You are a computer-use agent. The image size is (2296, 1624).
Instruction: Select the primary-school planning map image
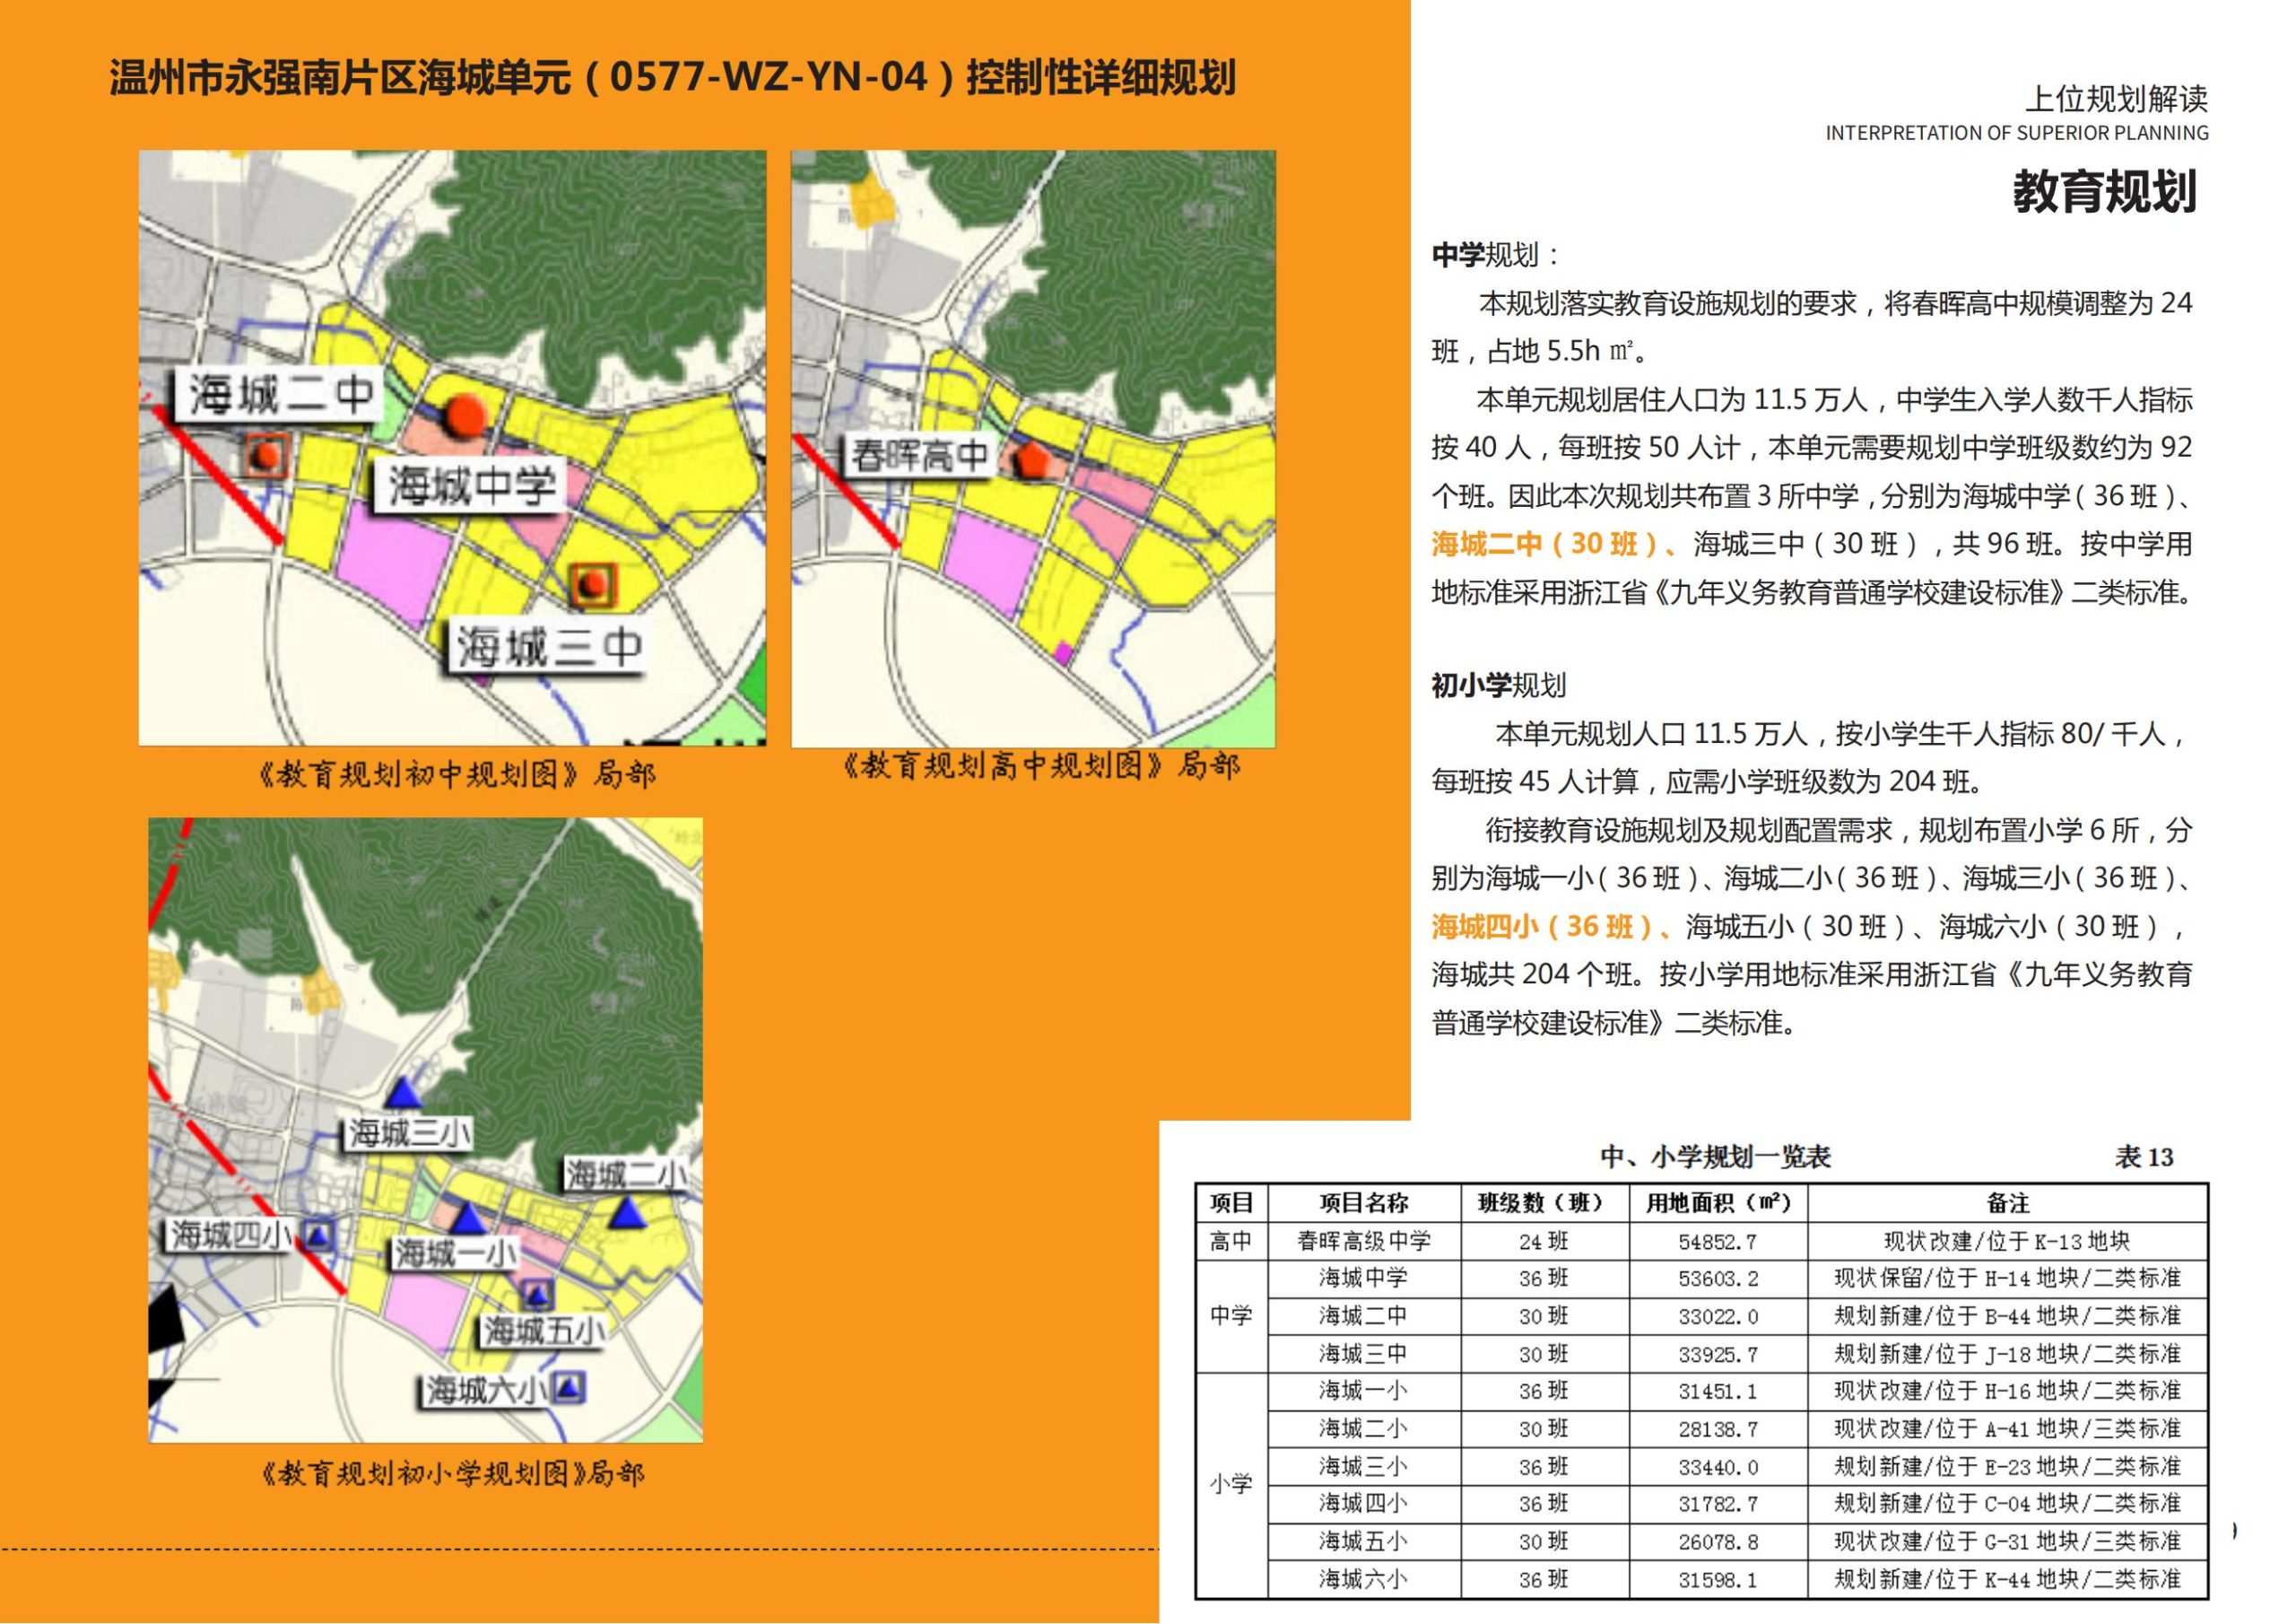click(x=426, y=1130)
